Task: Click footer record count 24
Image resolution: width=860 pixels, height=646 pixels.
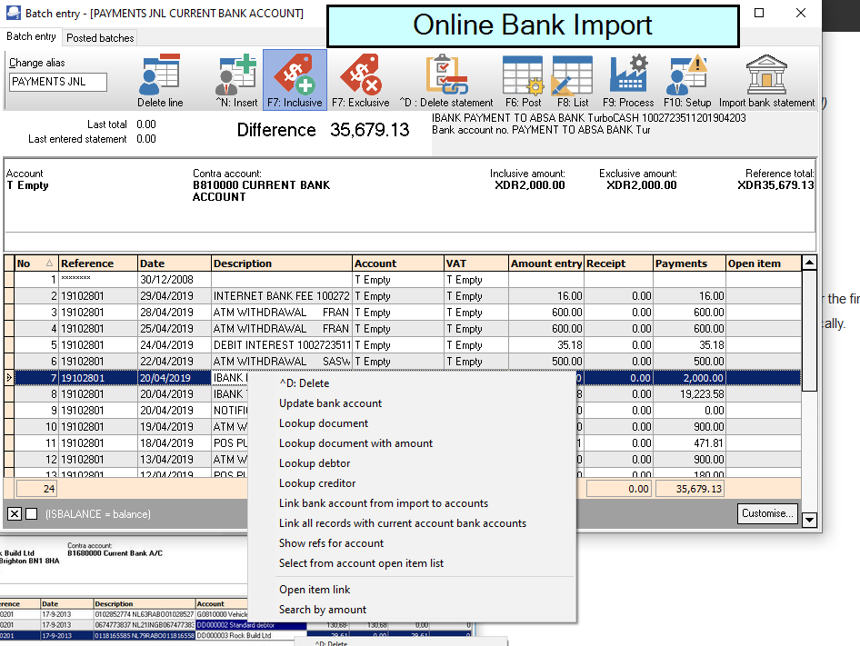Action: (x=36, y=489)
